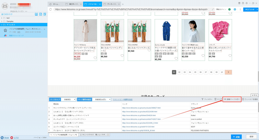Close the データ tab
This screenshot has height=140, width=259.
click(x=119, y=4)
